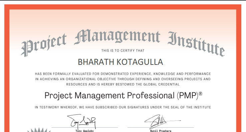Click the gray seal emblem at bottom left
The width and height of the screenshot is (246, 132).
coord(39,130)
